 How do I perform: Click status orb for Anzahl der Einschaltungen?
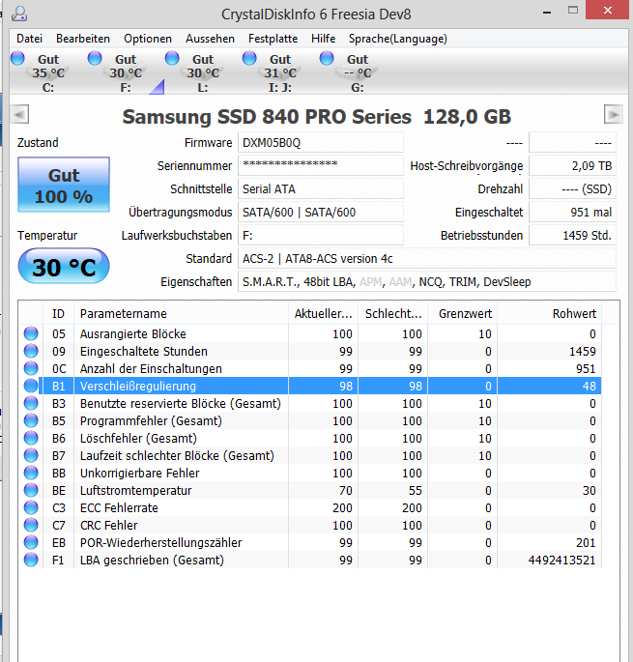point(31,368)
